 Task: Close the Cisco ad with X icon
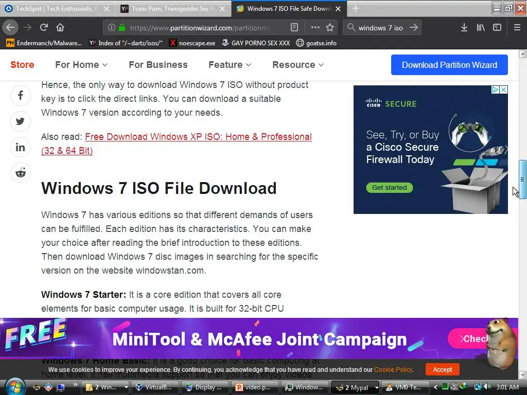tap(503, 89)
